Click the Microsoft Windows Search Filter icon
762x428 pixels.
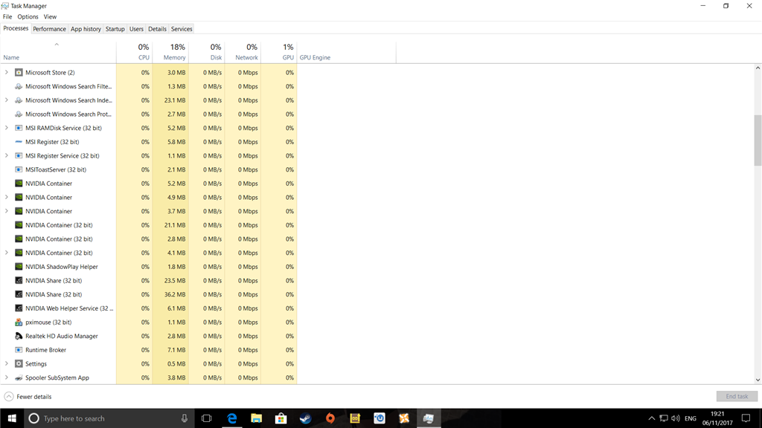[x=19, y=86]
